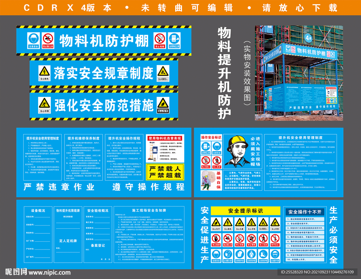Click protective boots mandatory sign in the grid
This screenshot has width=361, height=279.
263,256
